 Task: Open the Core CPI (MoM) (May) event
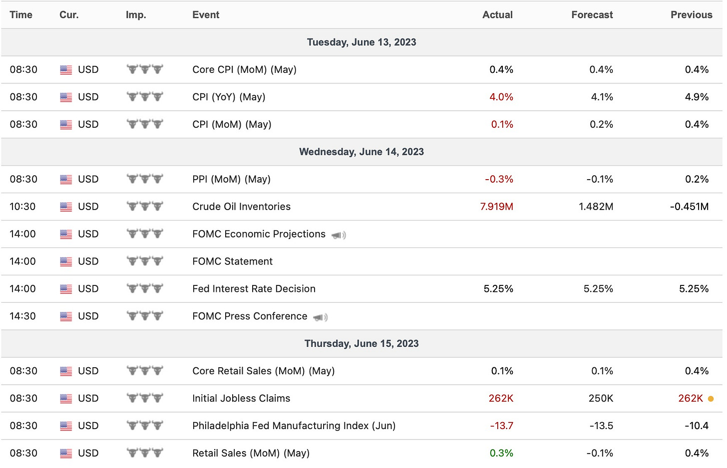point(244,70)
